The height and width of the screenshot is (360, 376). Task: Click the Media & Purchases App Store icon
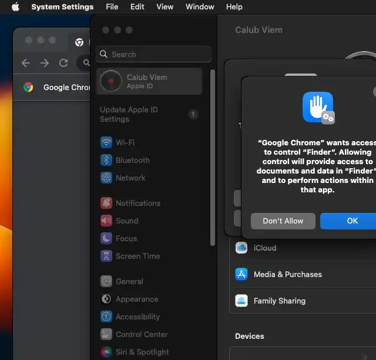pyautogui.click(x=241, y=274)
